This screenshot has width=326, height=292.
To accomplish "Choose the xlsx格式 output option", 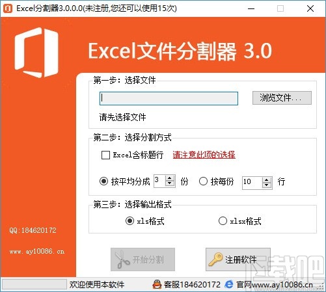I will [x=240, y=221].
